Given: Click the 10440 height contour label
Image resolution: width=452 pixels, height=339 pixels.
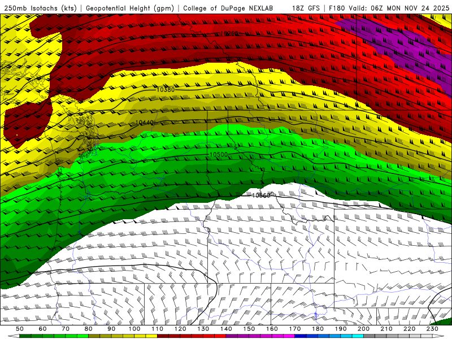Looking at the screenshot, I should [145, 123].
